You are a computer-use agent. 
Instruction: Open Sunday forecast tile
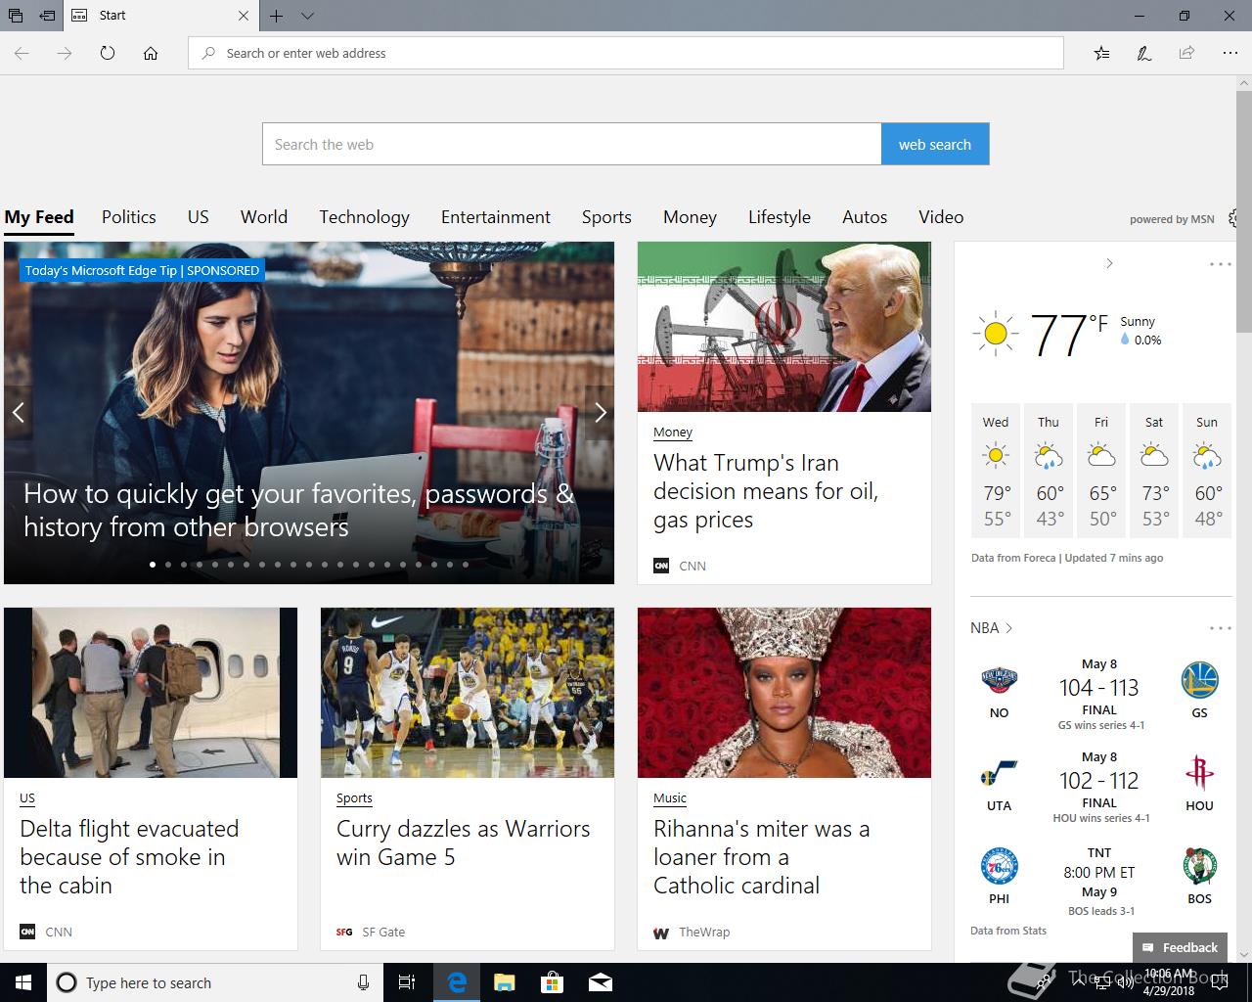pos(1207,471)
